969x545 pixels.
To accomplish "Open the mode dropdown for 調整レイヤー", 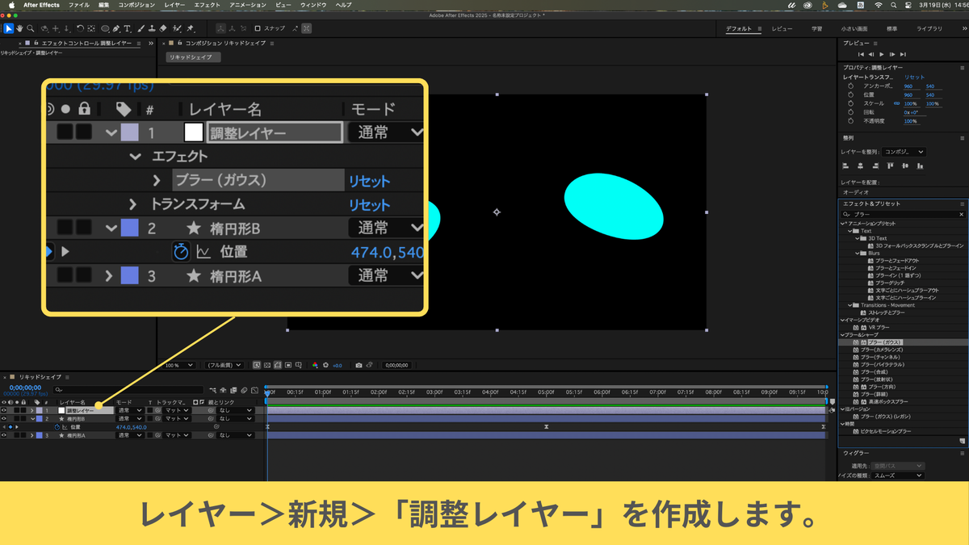I will [130, 410].
